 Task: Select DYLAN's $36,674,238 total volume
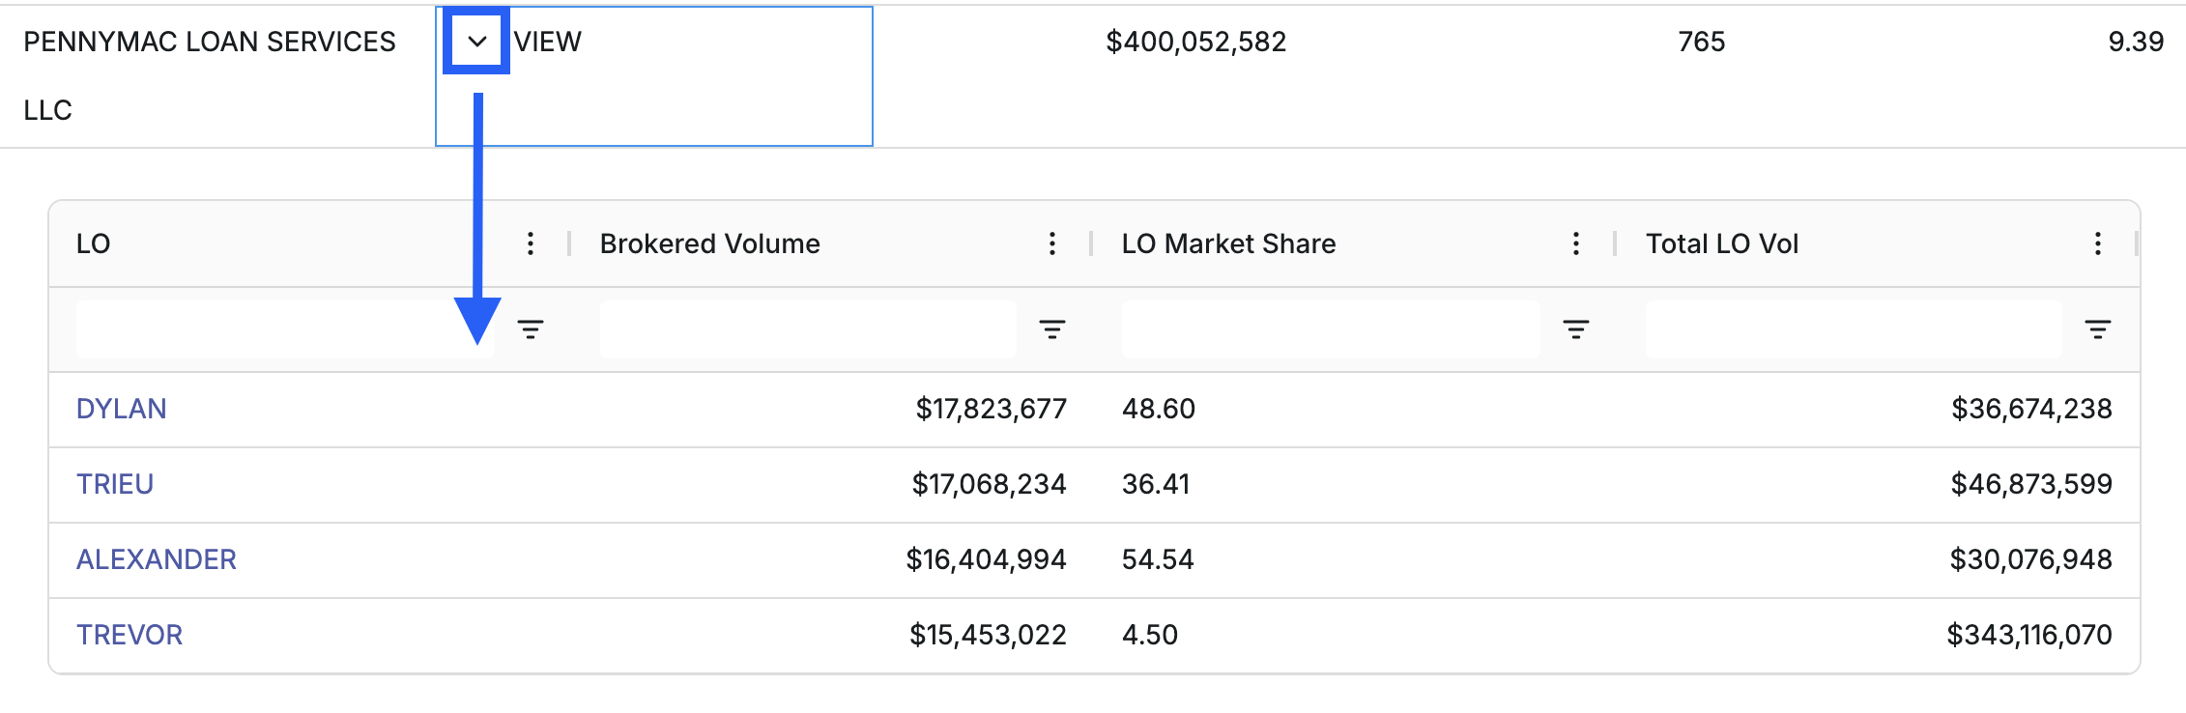coord(2032,409)
